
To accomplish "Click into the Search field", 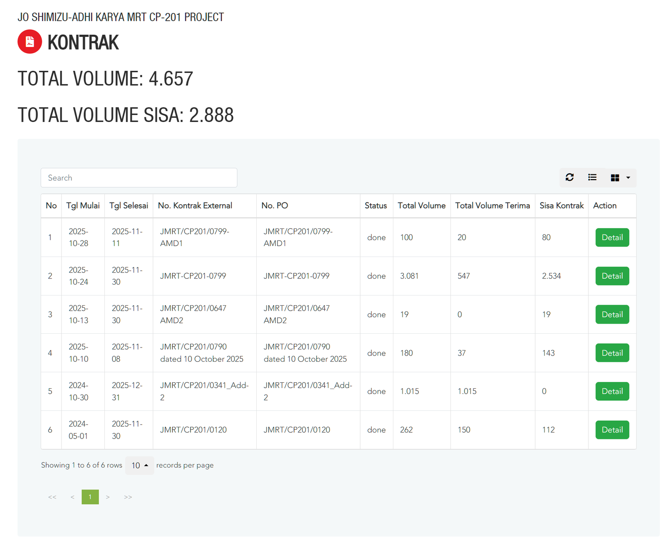I will (139, 178).
